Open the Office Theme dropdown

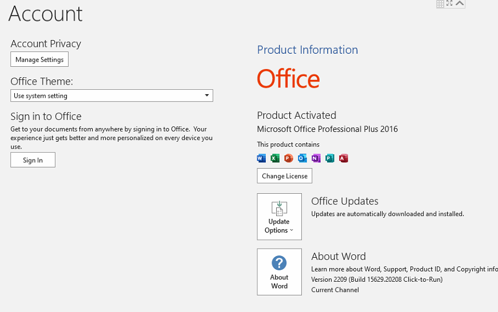click(112, 95)
